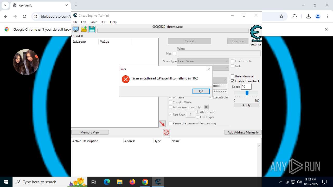Clear address list using the red circle icon
This screenshot has height=187, width=333.
166,132
